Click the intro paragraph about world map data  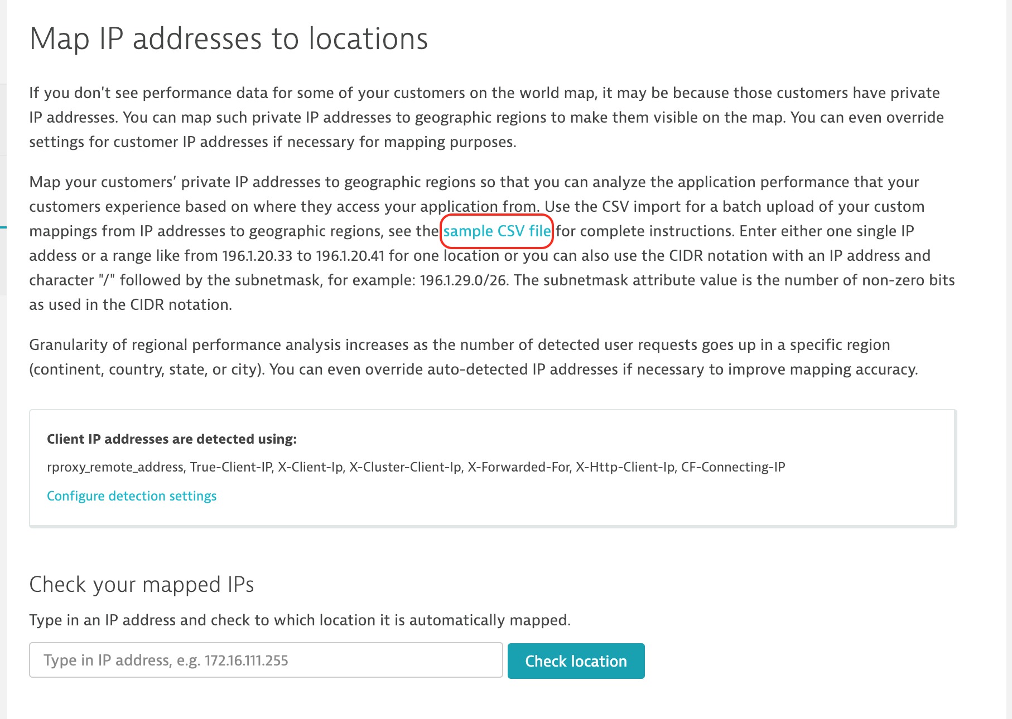pyautogui.click(x=485, y=118)
